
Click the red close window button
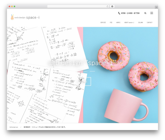tap(10, 7)
